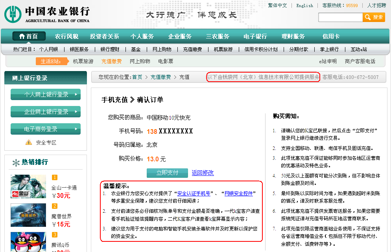Click the e站申明 link
Screen dimensions: 391x252
click(328, 61)
